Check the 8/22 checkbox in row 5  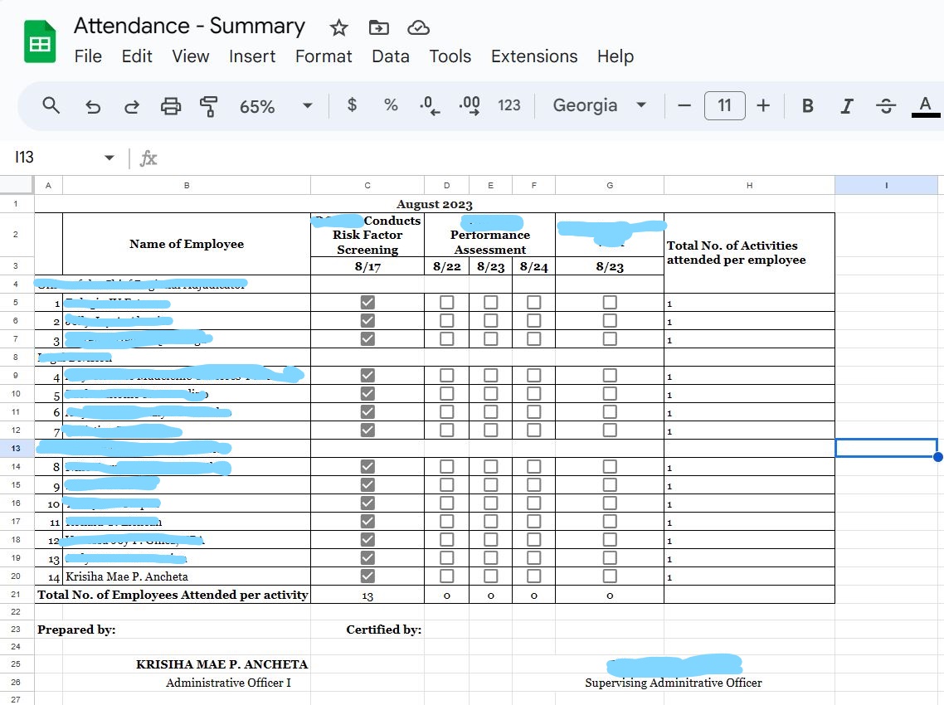click(x=447, y=302)
